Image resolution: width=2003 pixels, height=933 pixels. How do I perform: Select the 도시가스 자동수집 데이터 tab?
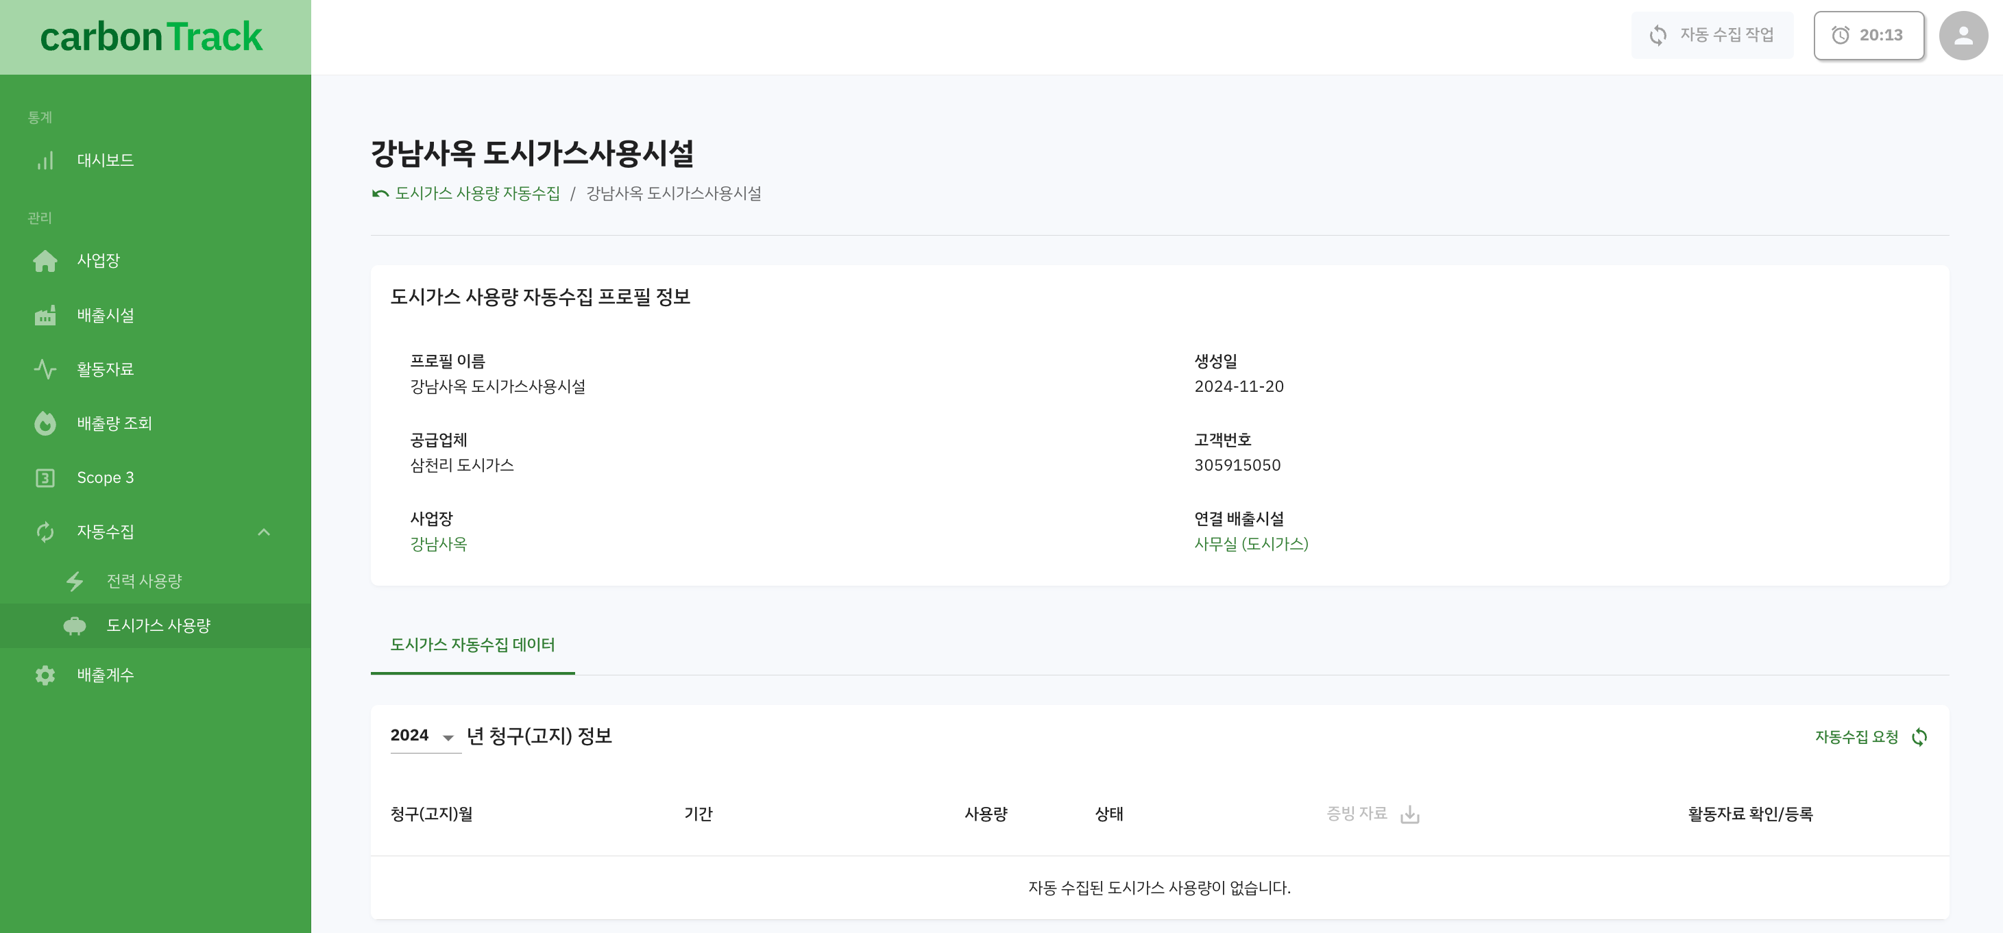point(473,645)
